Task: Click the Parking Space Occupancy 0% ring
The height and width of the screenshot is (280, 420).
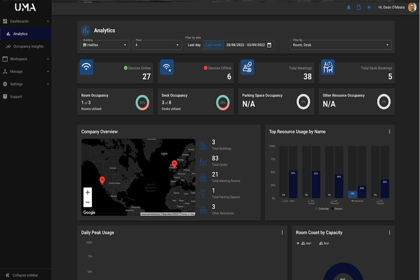Action: (x=303, y=102)
